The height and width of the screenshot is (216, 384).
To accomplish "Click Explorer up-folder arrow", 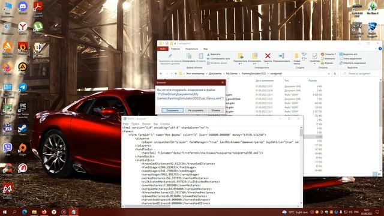I will click(x=176, y=73).
